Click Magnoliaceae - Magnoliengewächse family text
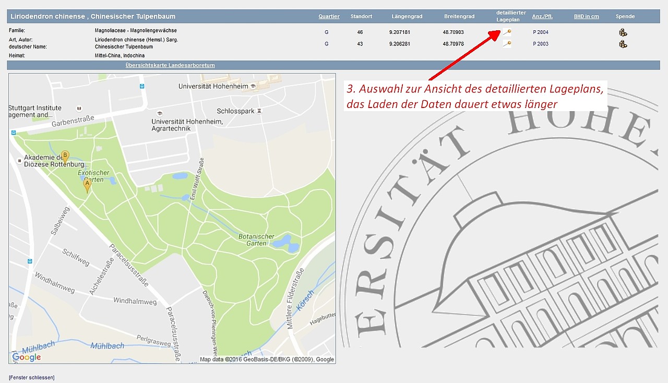This screenshot has width=668, height=383. click(x=136, y=30)
